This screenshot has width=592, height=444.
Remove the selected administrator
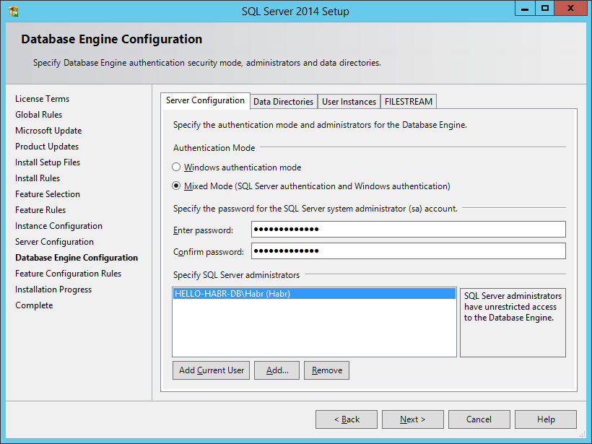click(x=326, y=370)
